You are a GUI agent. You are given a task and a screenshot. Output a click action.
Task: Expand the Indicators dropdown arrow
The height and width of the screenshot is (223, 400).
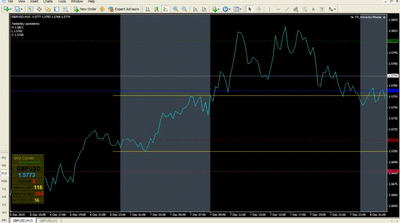(x=219, y=9)
